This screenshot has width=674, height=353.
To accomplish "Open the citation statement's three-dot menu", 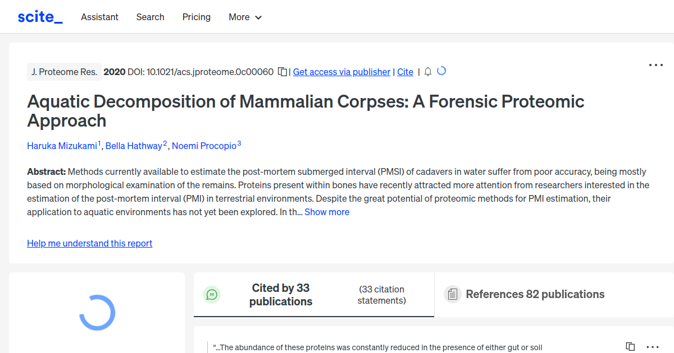I will (x=652, y=347).
